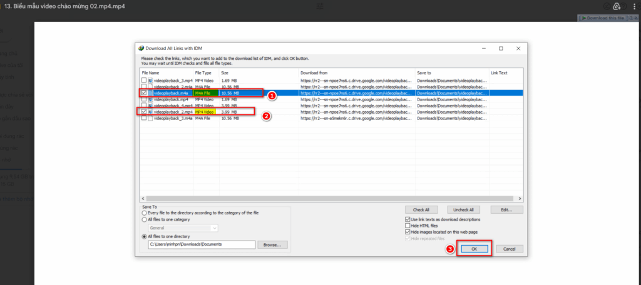The height and width of the screenshot is (285, 641).
Task: Click the Add to Drive icon
Action: click(x=617, y=6)
